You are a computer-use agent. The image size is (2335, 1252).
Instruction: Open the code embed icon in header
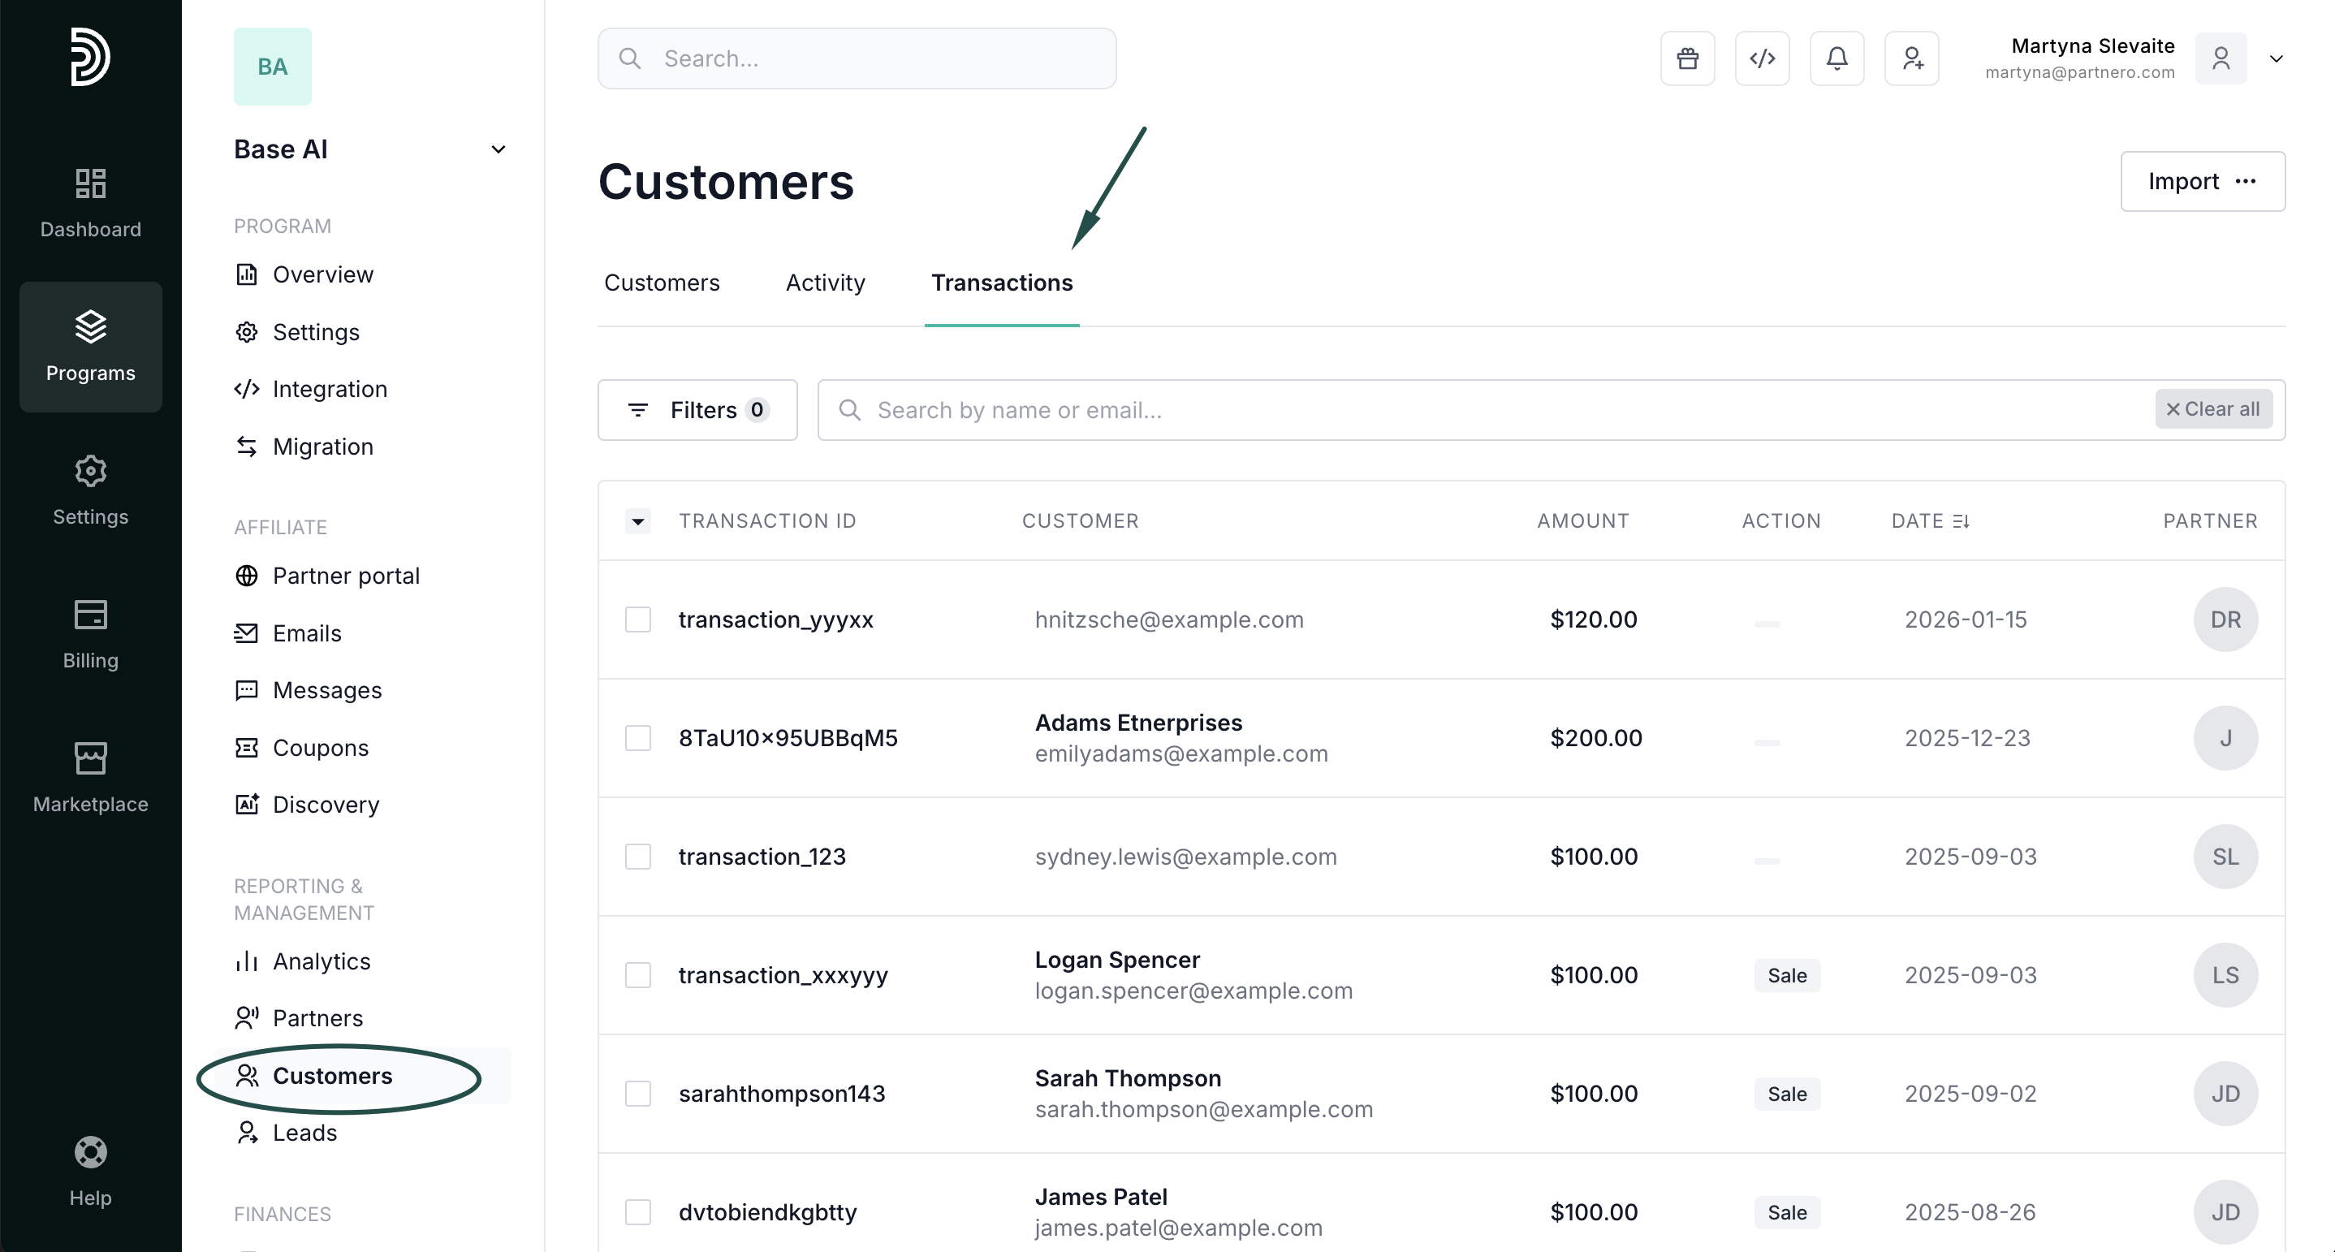pyautogui.click(x=1761, y=59)
